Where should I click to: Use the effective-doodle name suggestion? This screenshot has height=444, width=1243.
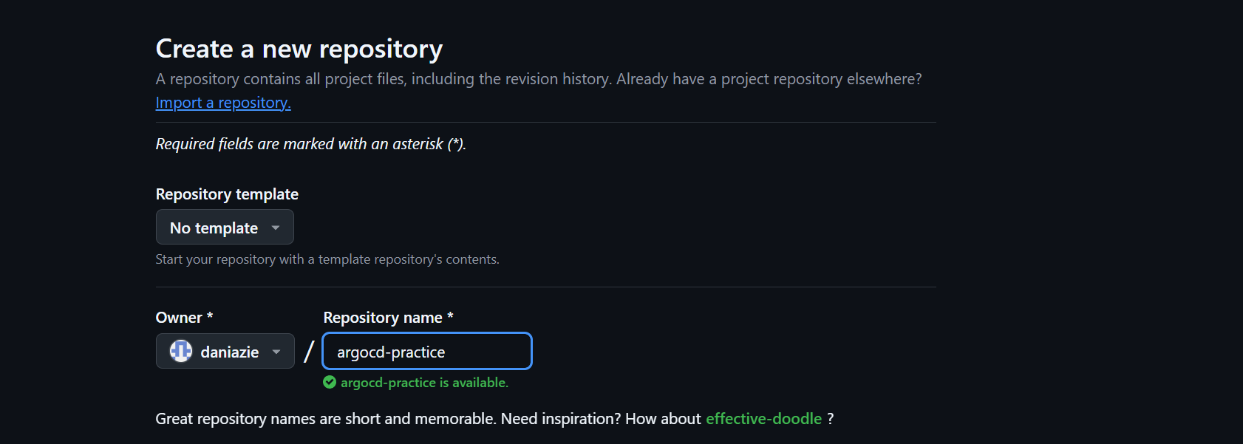tap(763, 419)
